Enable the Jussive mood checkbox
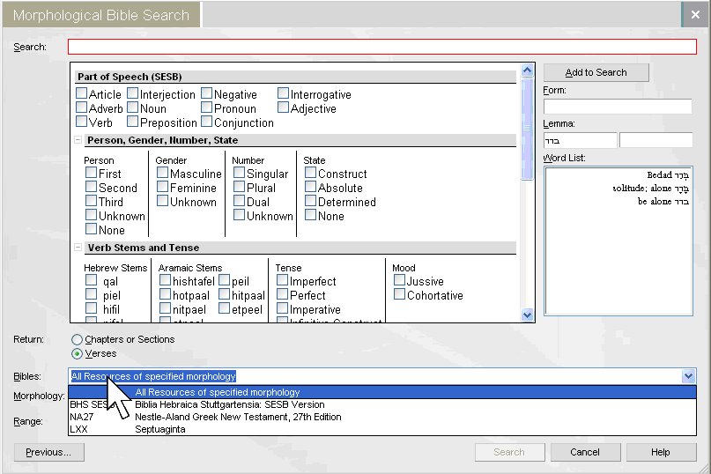Viewport: 711px width, 474px height. tap(399, 280)
